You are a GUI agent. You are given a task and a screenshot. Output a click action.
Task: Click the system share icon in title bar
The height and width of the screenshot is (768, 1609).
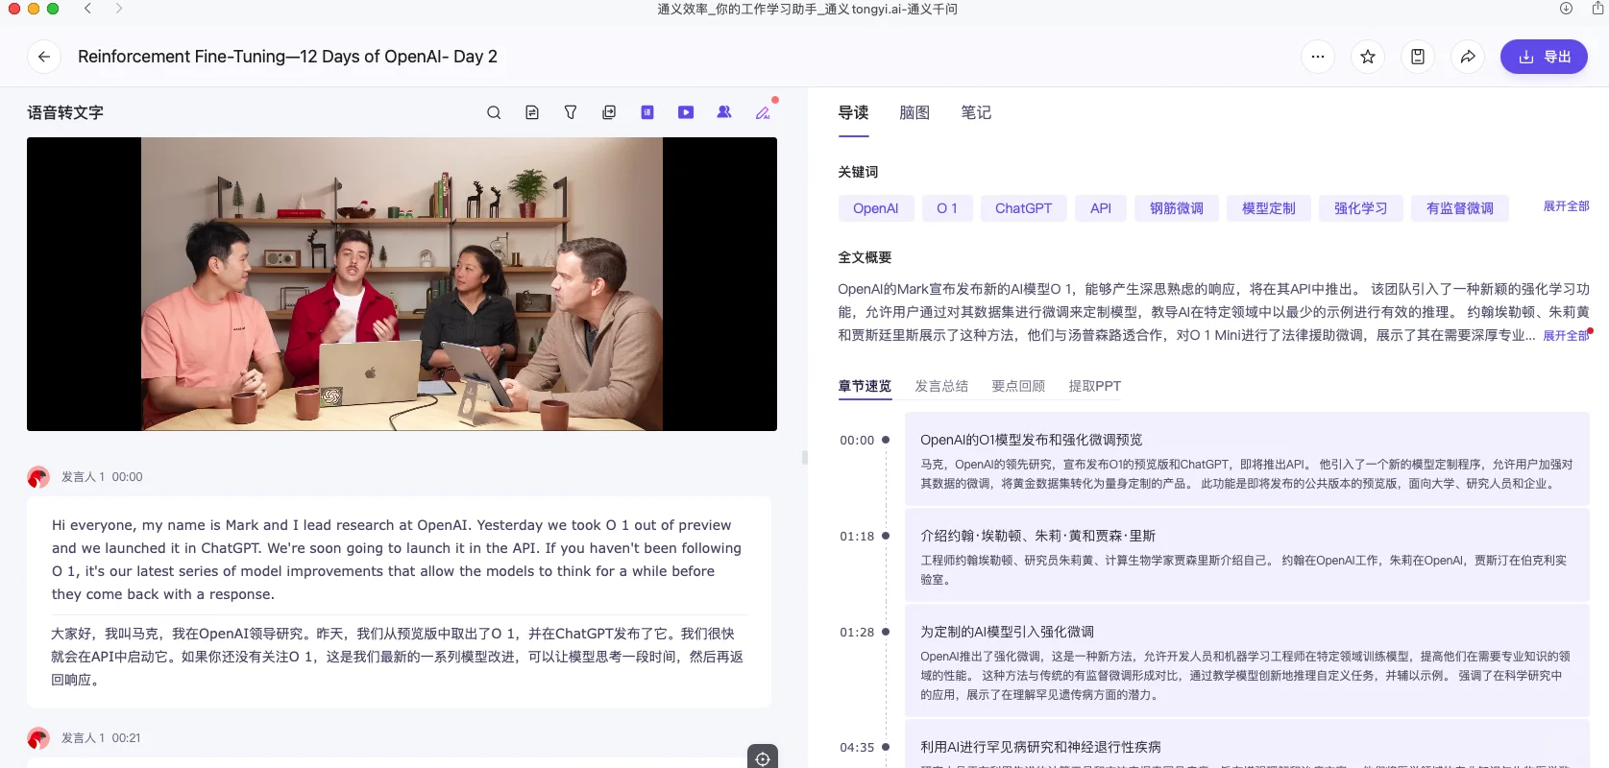(1597, 9)
